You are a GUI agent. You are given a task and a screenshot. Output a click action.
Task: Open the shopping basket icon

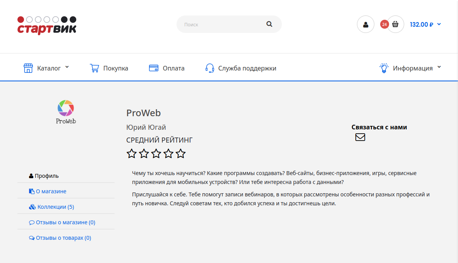coord(395,24)
